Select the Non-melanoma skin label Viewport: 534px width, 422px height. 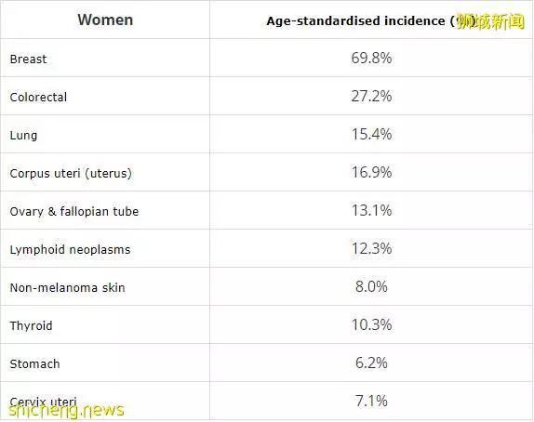point(67,287)
